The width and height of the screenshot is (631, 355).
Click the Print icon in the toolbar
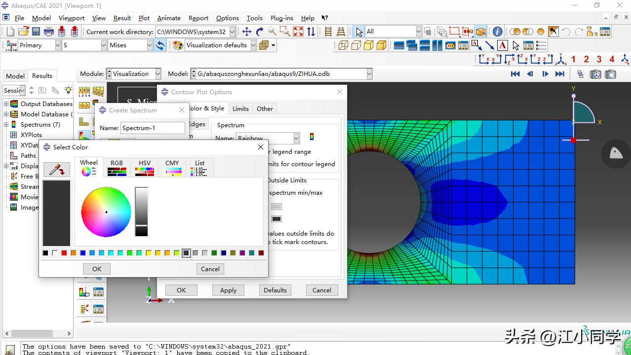coord(48,32)
